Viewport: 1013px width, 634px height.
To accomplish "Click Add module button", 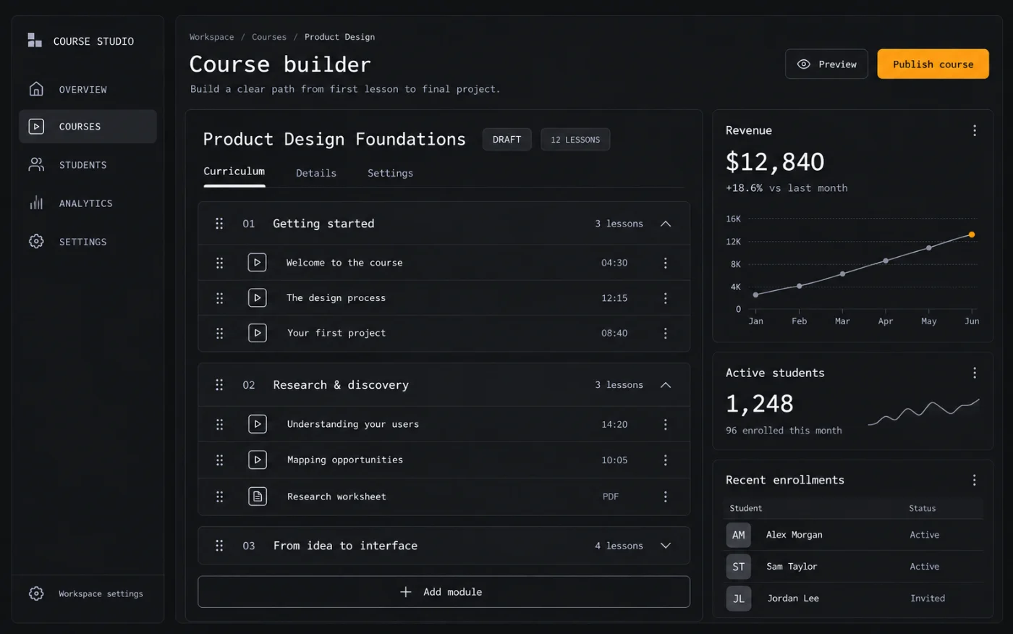I will pyautogui.click(x=444, y=592).
